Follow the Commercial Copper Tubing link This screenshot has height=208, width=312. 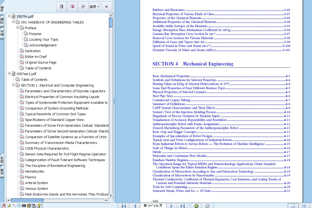(x=171, y=100)
